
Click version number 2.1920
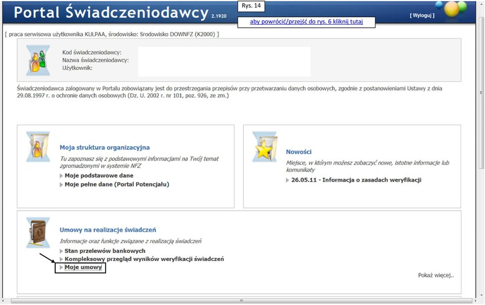(x=219, y=16)
